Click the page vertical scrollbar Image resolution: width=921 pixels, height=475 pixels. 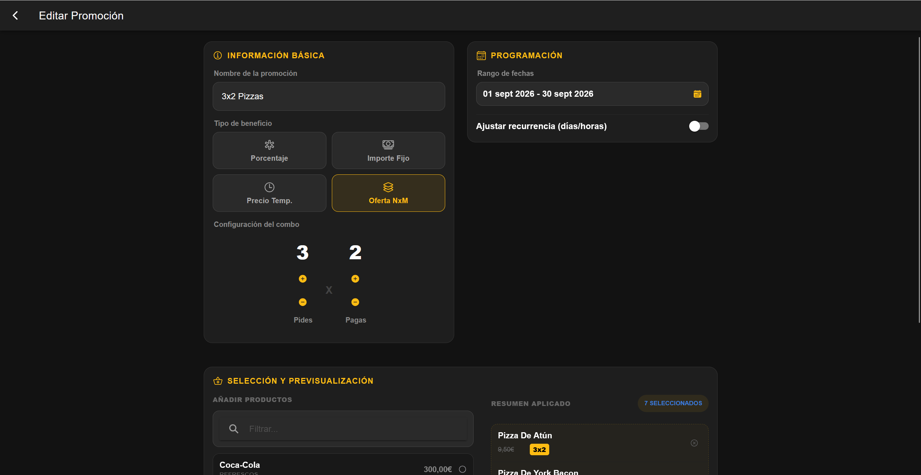click(x=919, y=180)
